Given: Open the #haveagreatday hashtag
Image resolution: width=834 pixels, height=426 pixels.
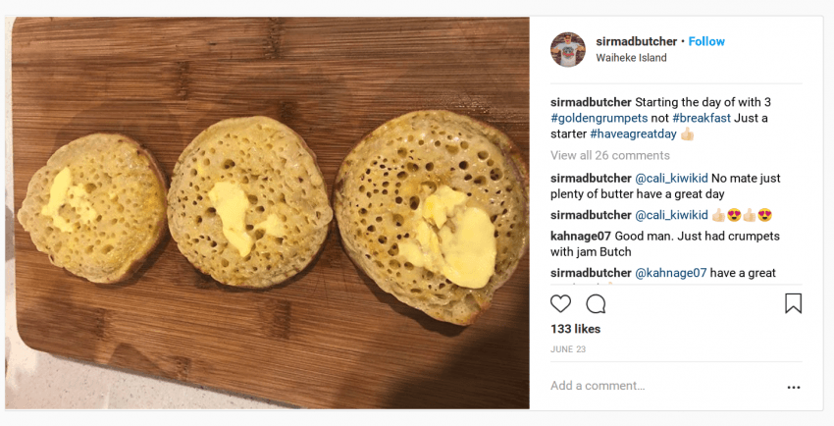Looking at the screenshot, I should pyautogui.click(x=629, y=133).
